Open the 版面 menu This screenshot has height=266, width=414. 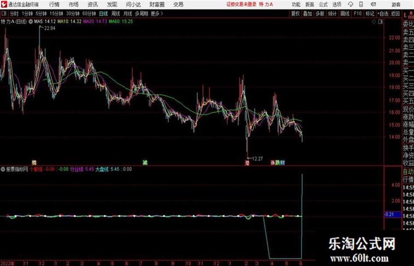pos(309,4)
